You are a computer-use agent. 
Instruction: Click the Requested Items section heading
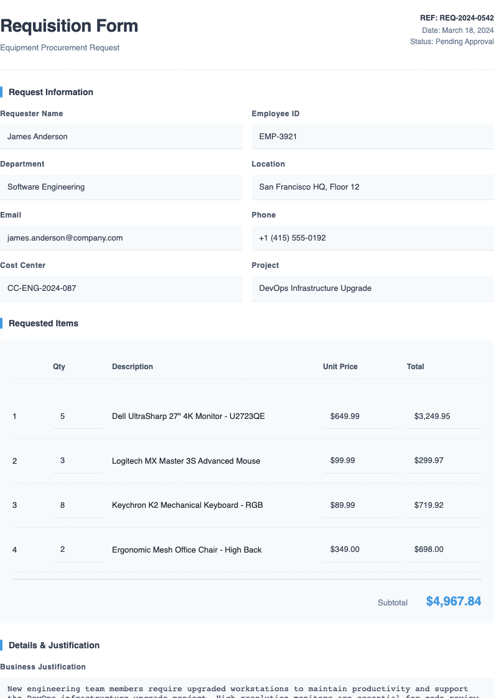pyautogui.click(x=44, y=323)
